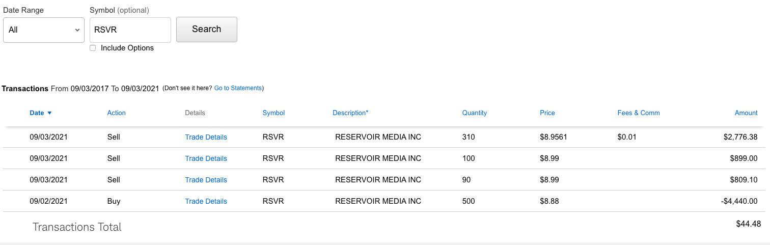Open Trade Details for 90-share sell
The image size is (770, 245).
click(206, 180)
